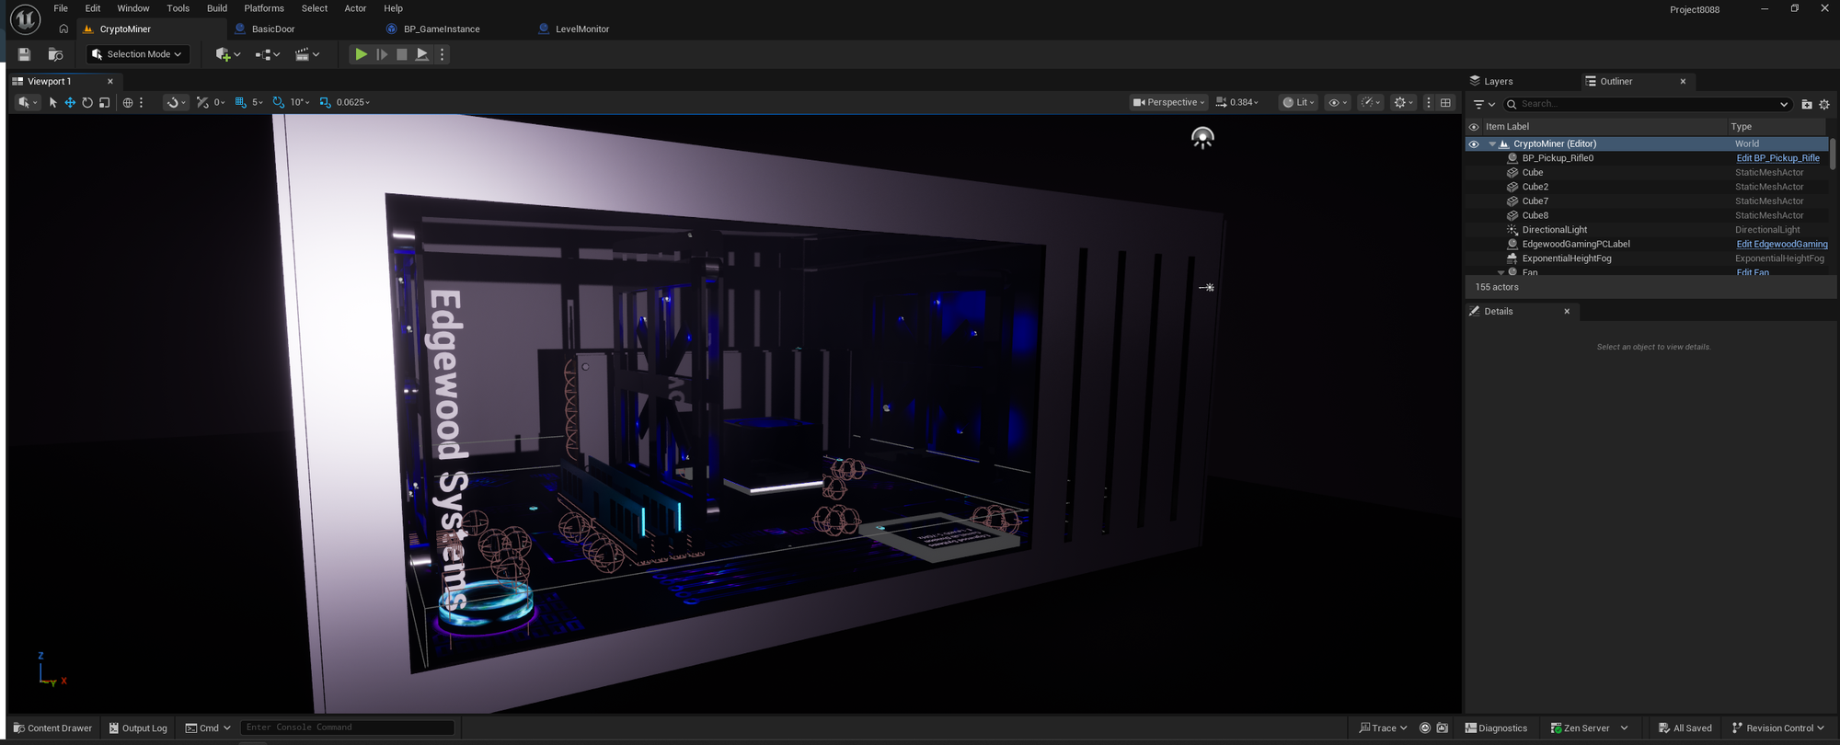This screenshot has width=1840, height=745.
Task: Click Edit EdgewoodGaming blueprint link
Action: [x=1782, y=244]
